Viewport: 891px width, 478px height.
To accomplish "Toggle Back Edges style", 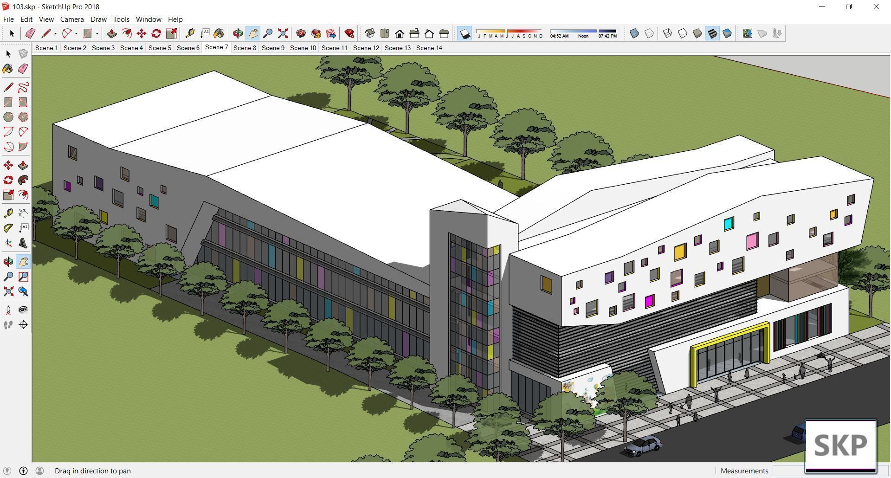I will point(649,33).
